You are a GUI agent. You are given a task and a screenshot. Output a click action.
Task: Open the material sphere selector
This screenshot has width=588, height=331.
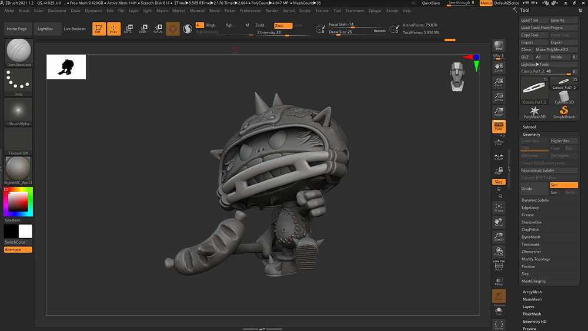tap(18, 170)
